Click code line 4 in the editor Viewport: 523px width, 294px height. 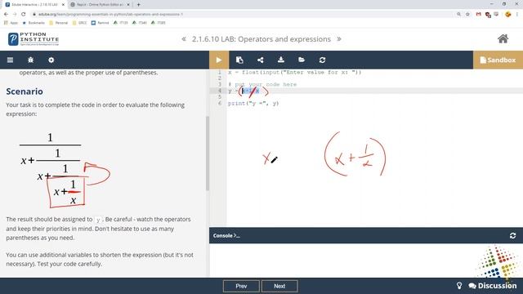pos(374,91)
